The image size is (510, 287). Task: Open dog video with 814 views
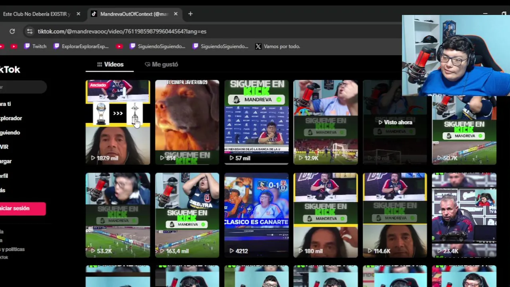click(x=187, y=122)
